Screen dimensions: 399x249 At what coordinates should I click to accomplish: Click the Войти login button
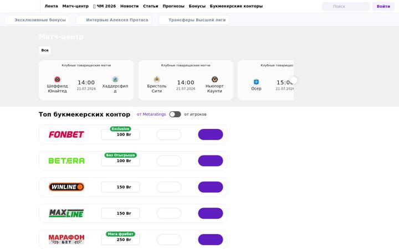point(383,6)
